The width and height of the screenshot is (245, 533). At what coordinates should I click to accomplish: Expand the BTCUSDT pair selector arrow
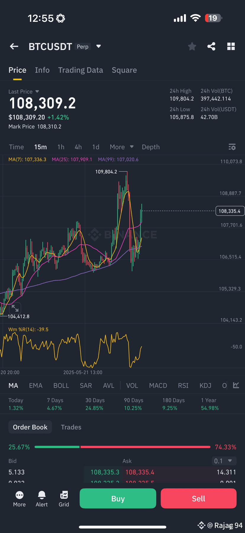click(x=99, y=46)
